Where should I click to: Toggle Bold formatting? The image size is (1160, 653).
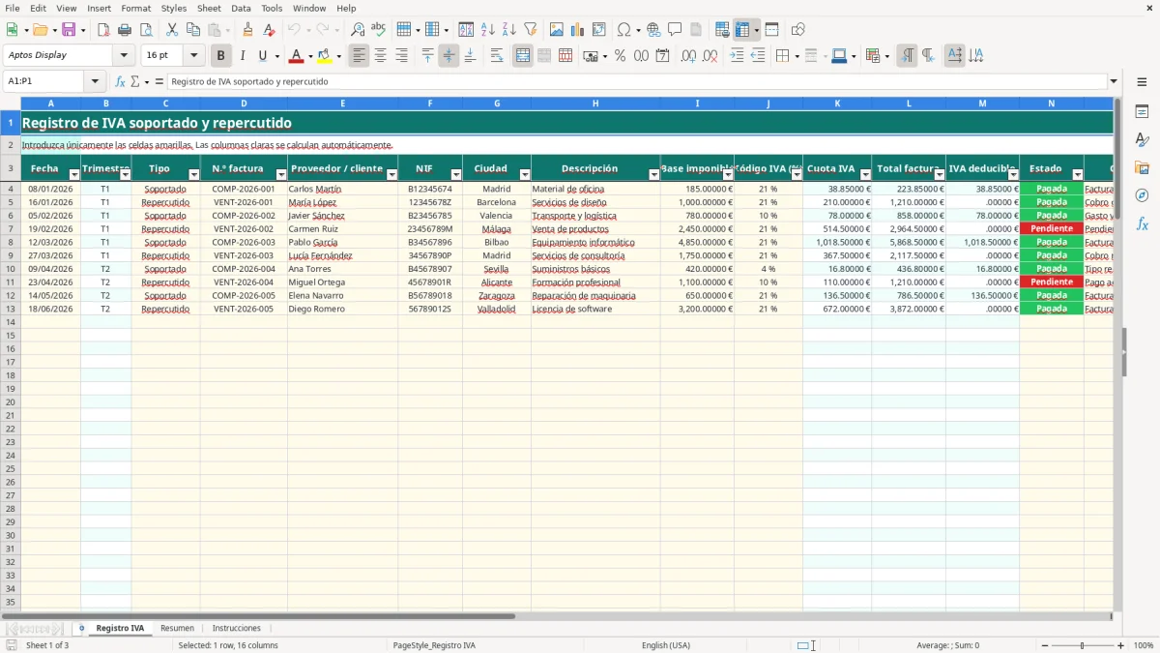point(220,56)
